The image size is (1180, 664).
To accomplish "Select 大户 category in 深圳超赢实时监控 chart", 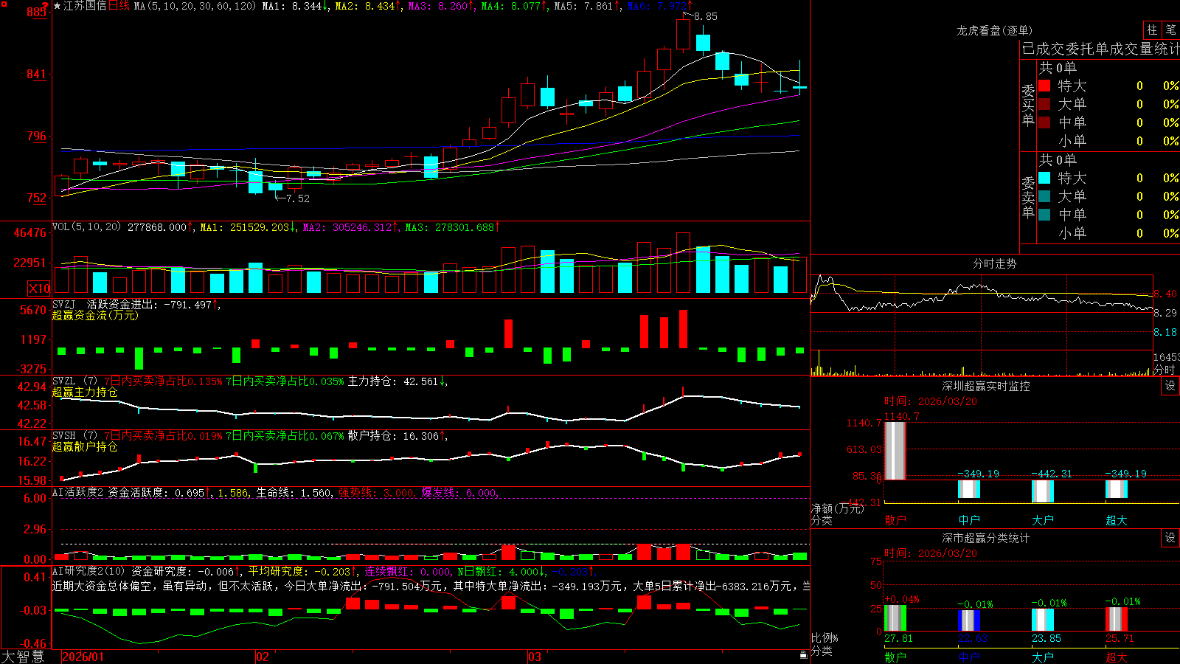I will 1043,520.
